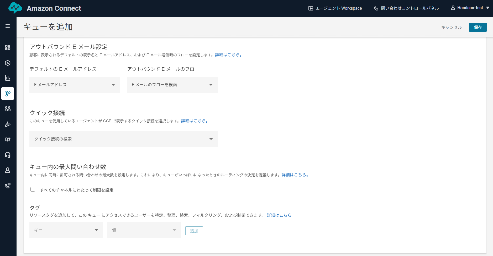
Task: Open the E メールアドレス dropdown
Action: [74, 85]
